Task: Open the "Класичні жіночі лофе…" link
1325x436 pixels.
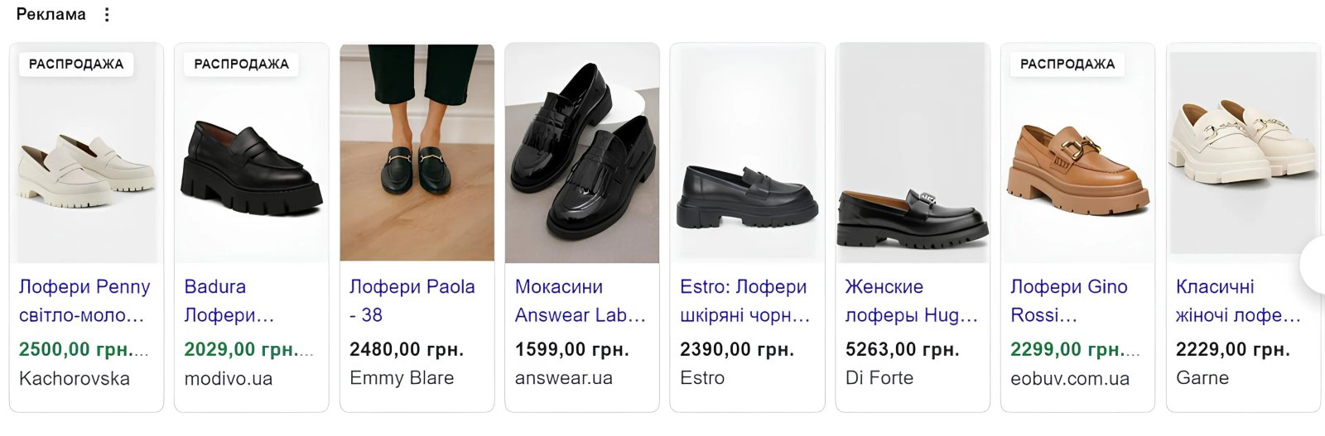Action: point(1238,300)
